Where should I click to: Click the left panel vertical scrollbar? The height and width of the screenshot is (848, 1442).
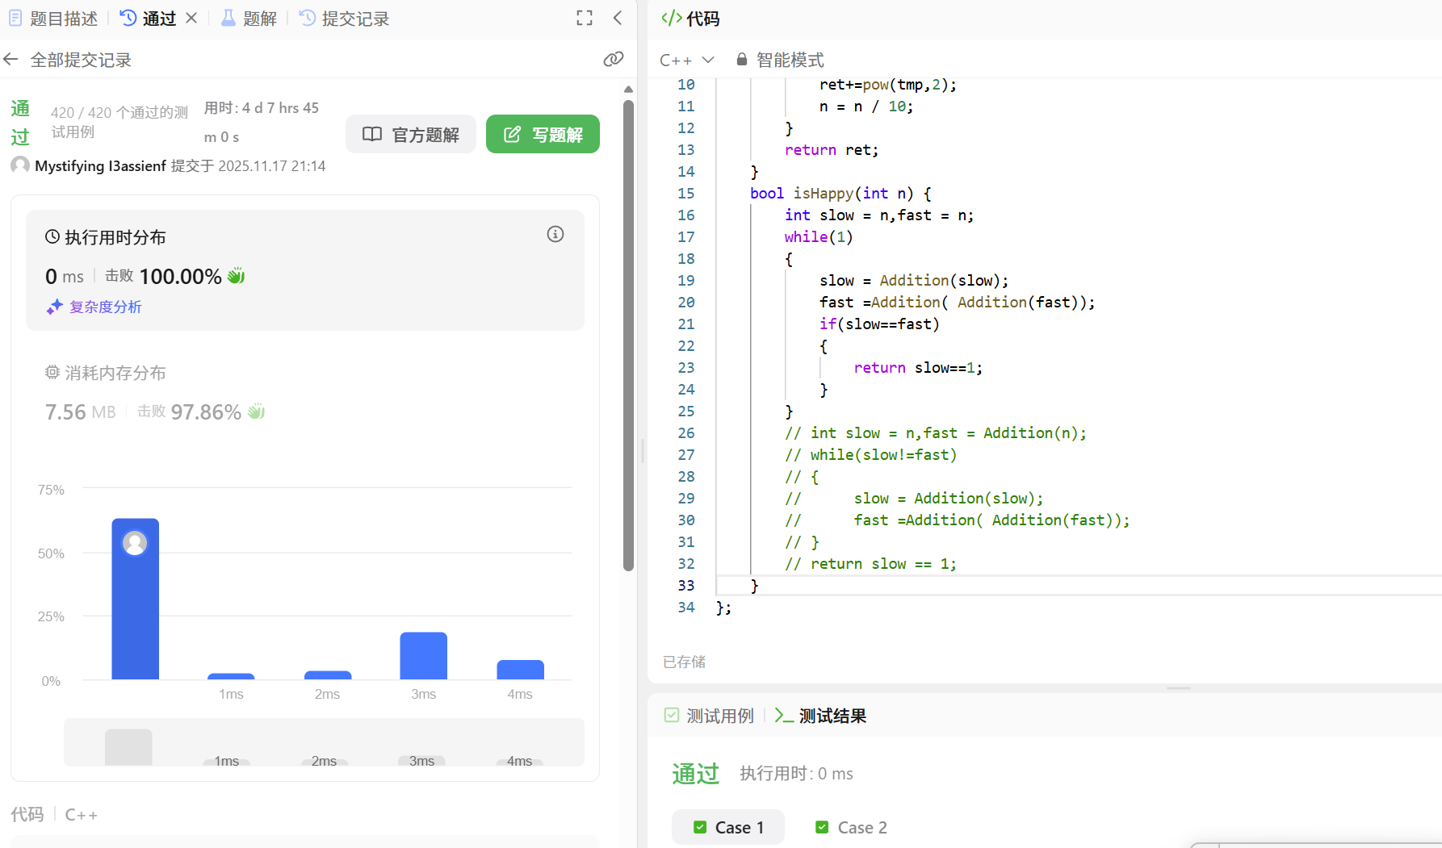point(628,335)
